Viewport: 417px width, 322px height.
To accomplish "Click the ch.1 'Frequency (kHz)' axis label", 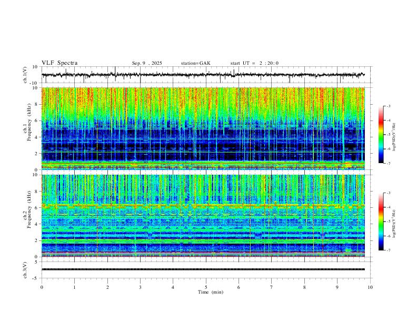I will point(29,123).
